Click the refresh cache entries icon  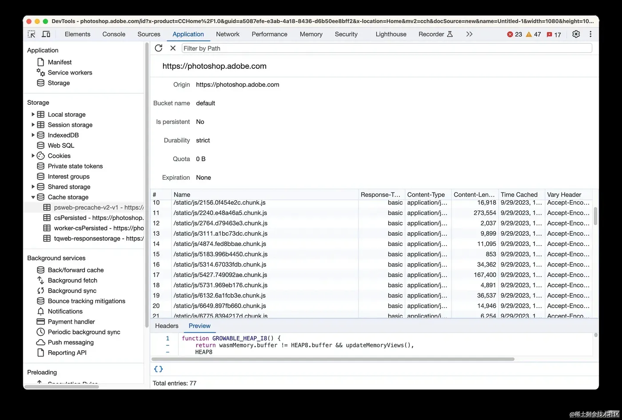click(159, 48)
